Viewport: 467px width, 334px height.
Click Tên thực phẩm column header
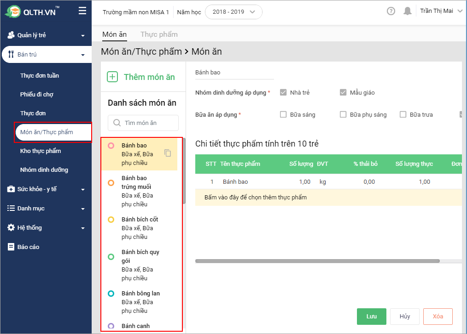pos(240,164)
